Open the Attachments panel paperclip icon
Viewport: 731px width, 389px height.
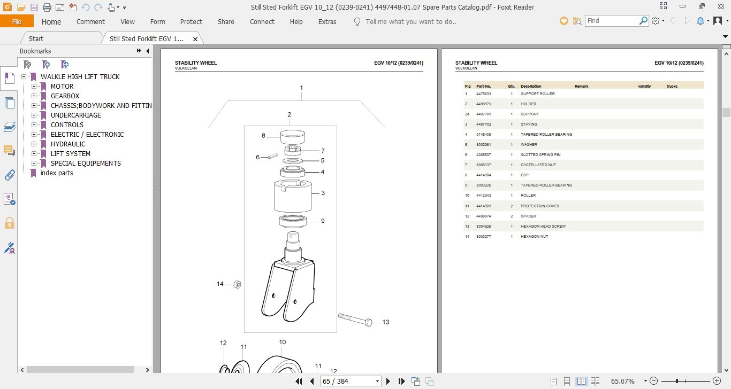9,175
